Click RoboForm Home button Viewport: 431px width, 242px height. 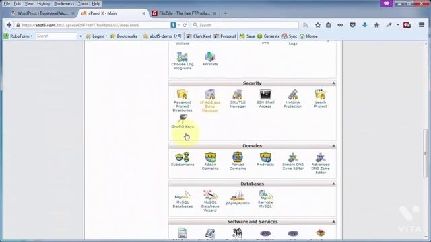tap(308, 36)
